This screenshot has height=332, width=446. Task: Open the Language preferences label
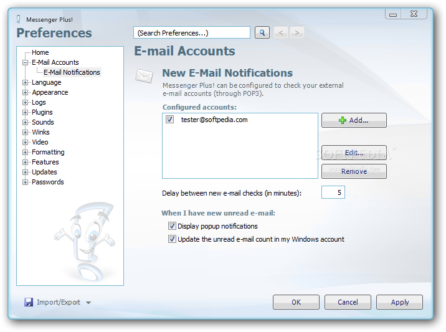point(46,82)
